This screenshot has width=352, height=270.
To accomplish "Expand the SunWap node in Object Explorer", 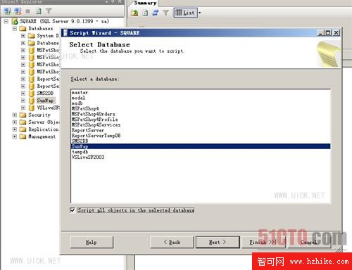I will [x=23, y=101].
